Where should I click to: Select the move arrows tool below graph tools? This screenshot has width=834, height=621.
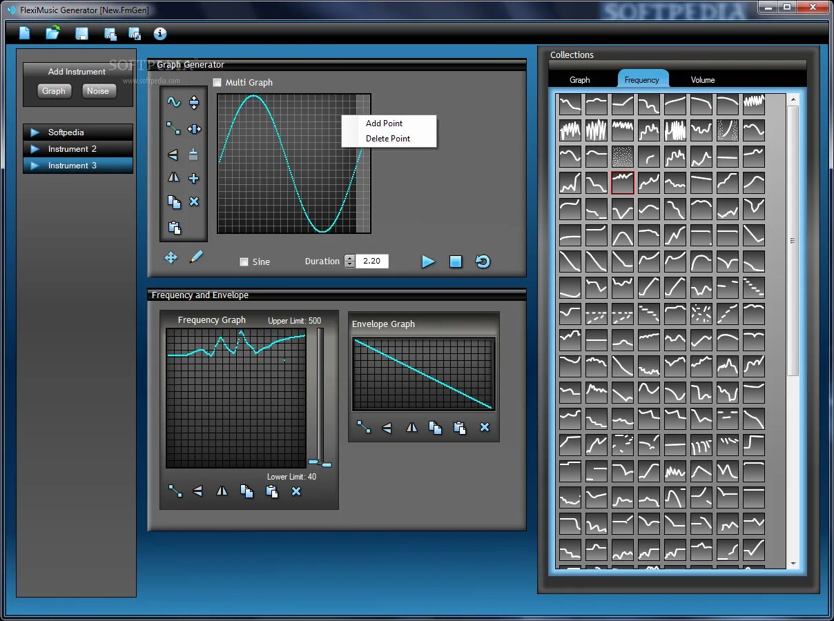click(171, 257)
